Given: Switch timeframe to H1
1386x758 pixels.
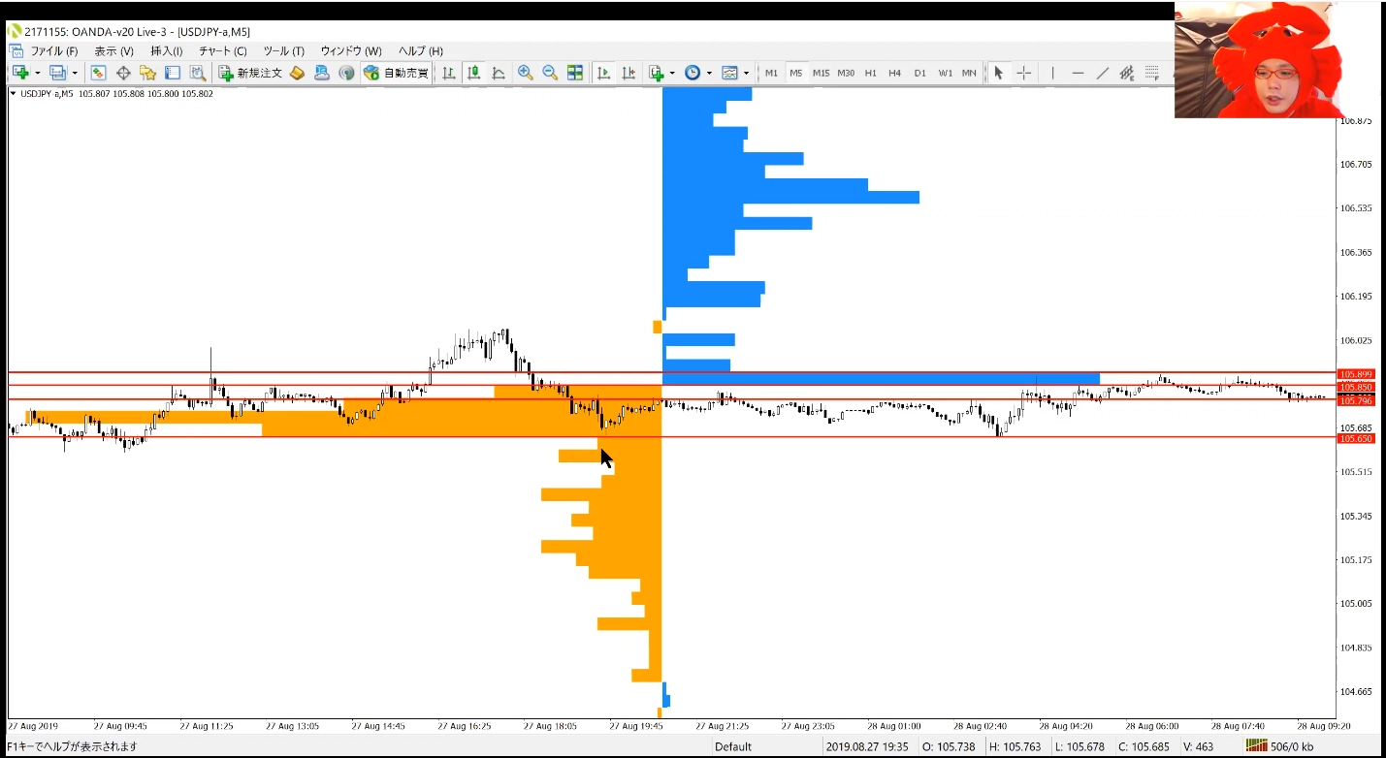Looking at the screenshot, I should click(x=870, y=73).
